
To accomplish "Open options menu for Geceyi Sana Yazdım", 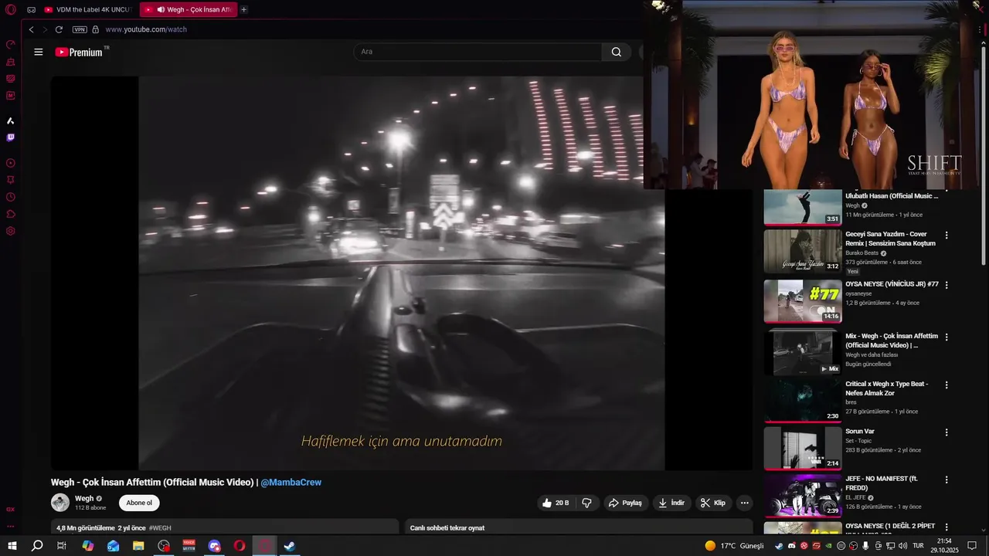I will [x=947, y=235].
